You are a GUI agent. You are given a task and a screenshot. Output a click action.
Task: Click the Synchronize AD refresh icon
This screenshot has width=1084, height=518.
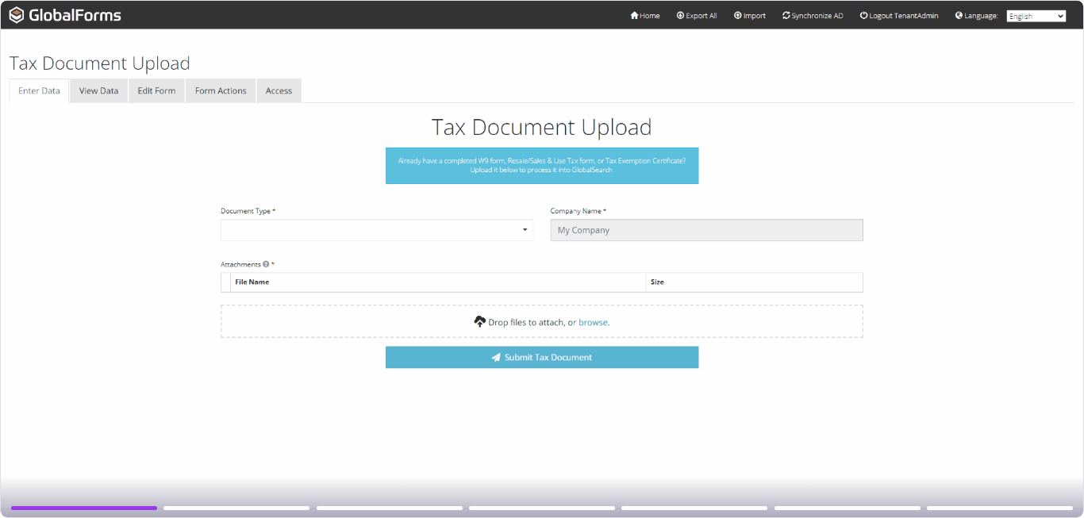point(786,15)
